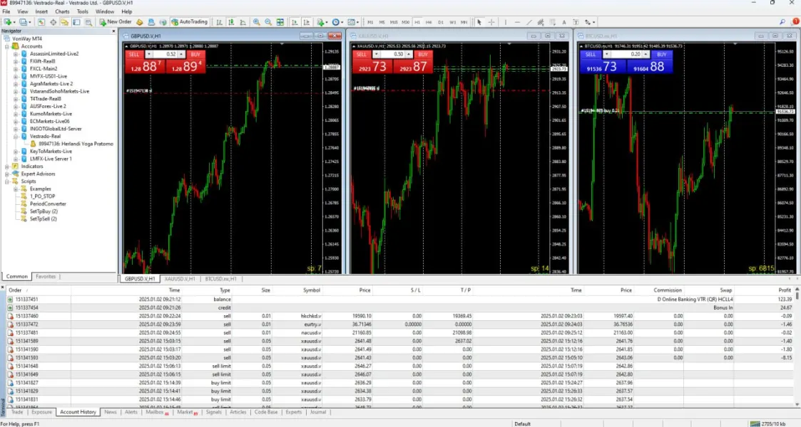
Task: Expand the Examples scripts folder
Action: (16, 189)
